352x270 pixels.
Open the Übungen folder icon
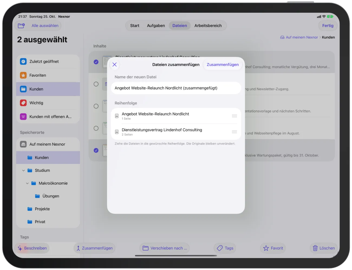[x=38, y=196]
